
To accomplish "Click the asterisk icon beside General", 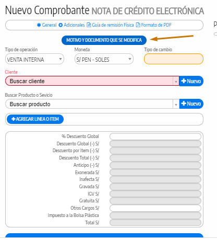I will point(39,25).
